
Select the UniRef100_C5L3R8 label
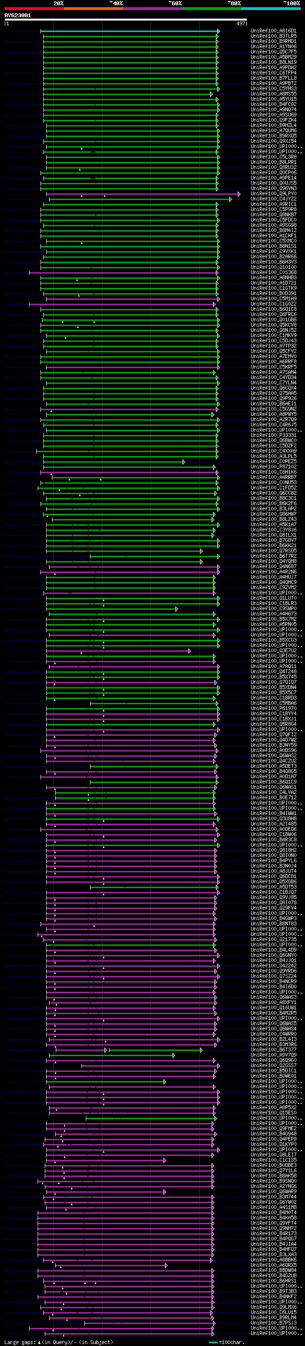pos(274,157)
